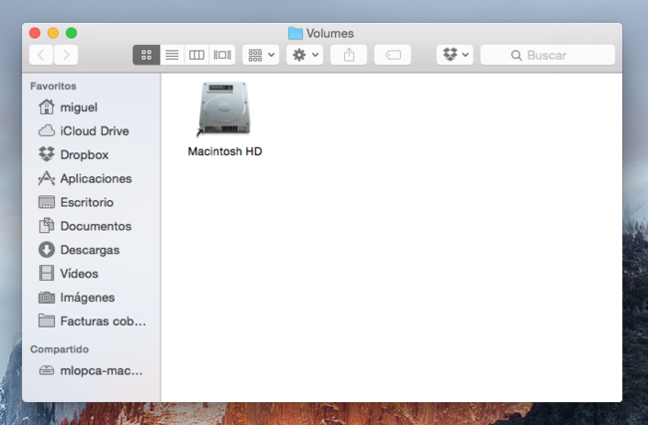This screenshot has width=648, height=425.
Task: Select the Macintosh HD drive icon
Action: 225,108
